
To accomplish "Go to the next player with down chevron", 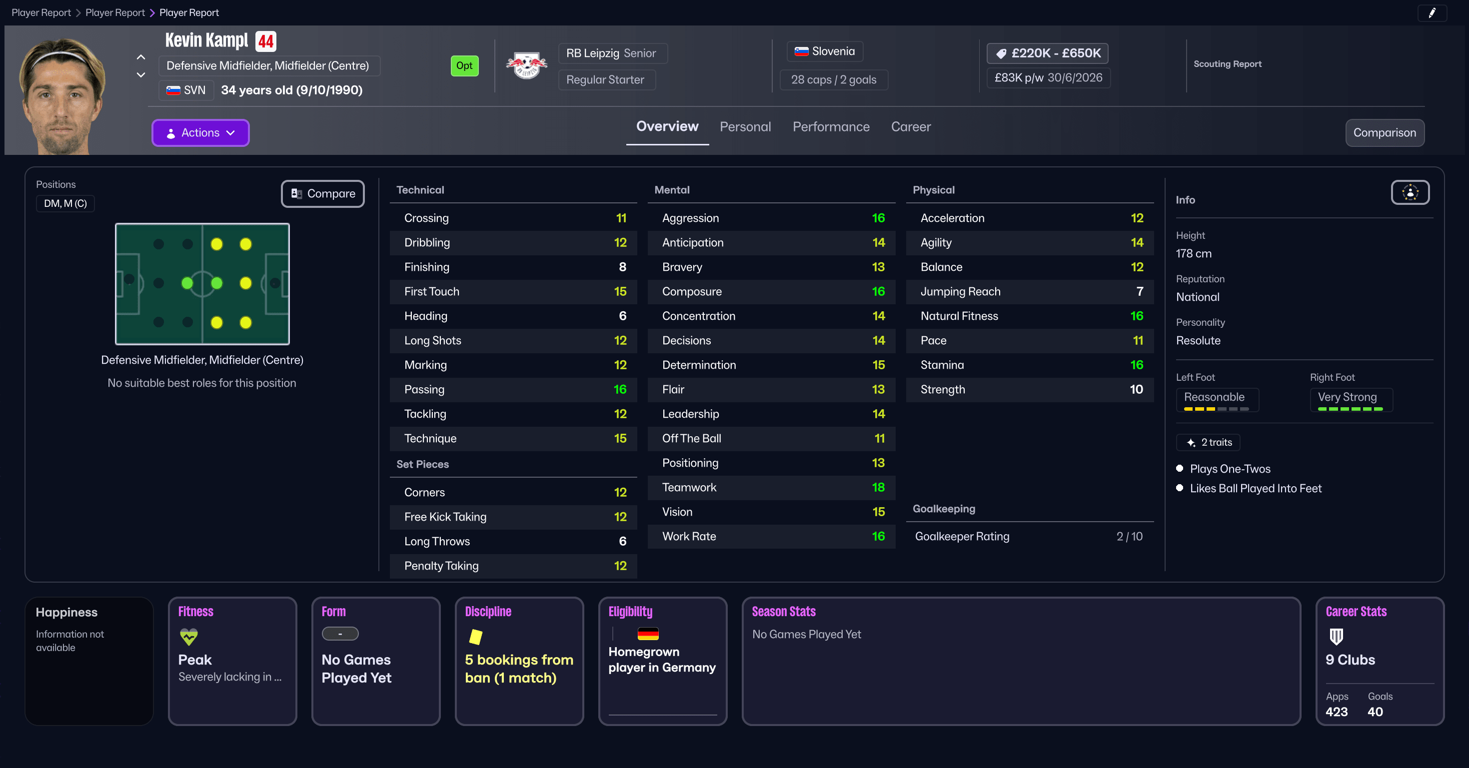I will (x=141, y=74).
